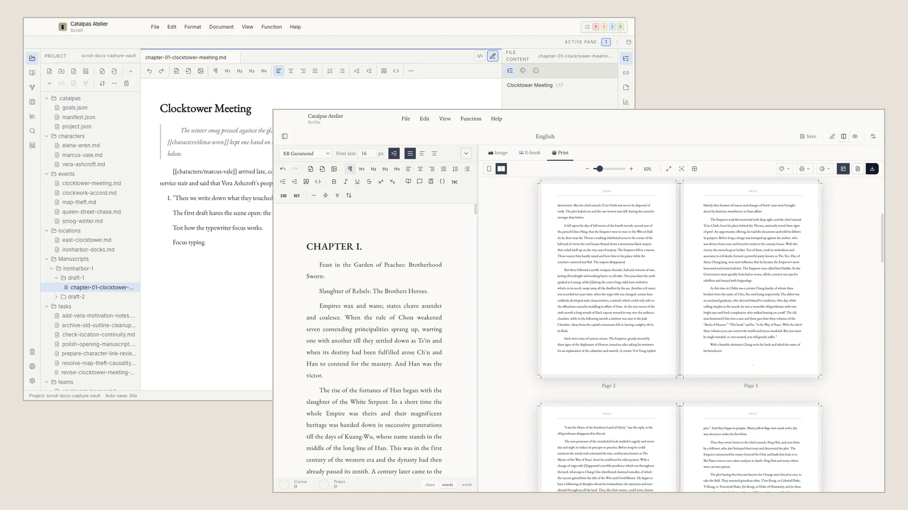The image size is (908, 510).
Task: Toggle justified alignment next to font size
Action: (x=410, y=154)
